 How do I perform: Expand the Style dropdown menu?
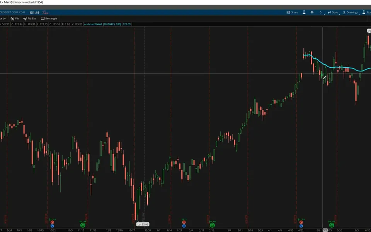(333, 12)
